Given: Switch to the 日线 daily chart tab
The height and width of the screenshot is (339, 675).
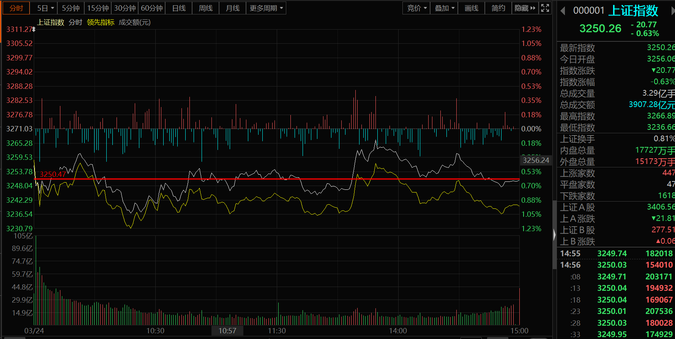Looking at the screenshot, I should point(179,8).
